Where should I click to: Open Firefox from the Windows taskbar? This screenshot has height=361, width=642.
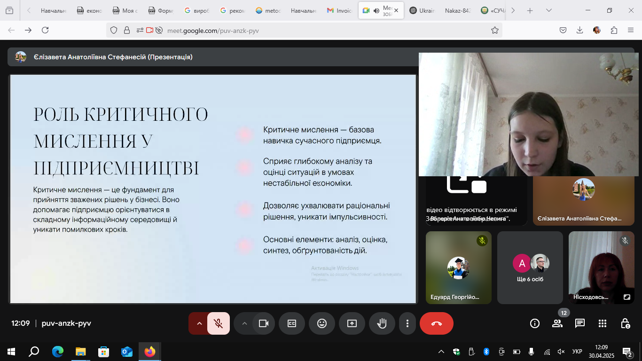149,351
